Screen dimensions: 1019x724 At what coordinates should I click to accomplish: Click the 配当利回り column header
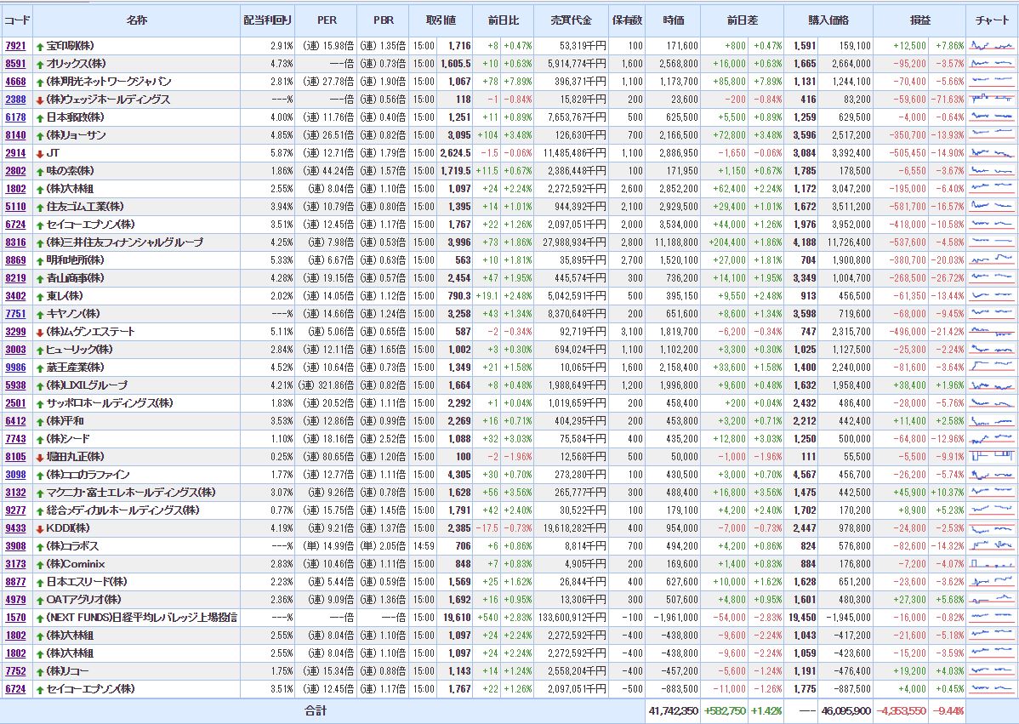tap(267, 20)
